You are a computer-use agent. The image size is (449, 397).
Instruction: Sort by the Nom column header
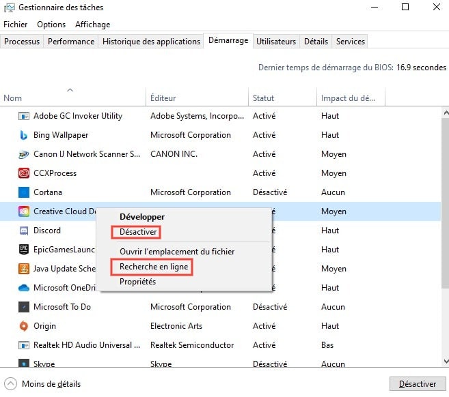[72, 97]
